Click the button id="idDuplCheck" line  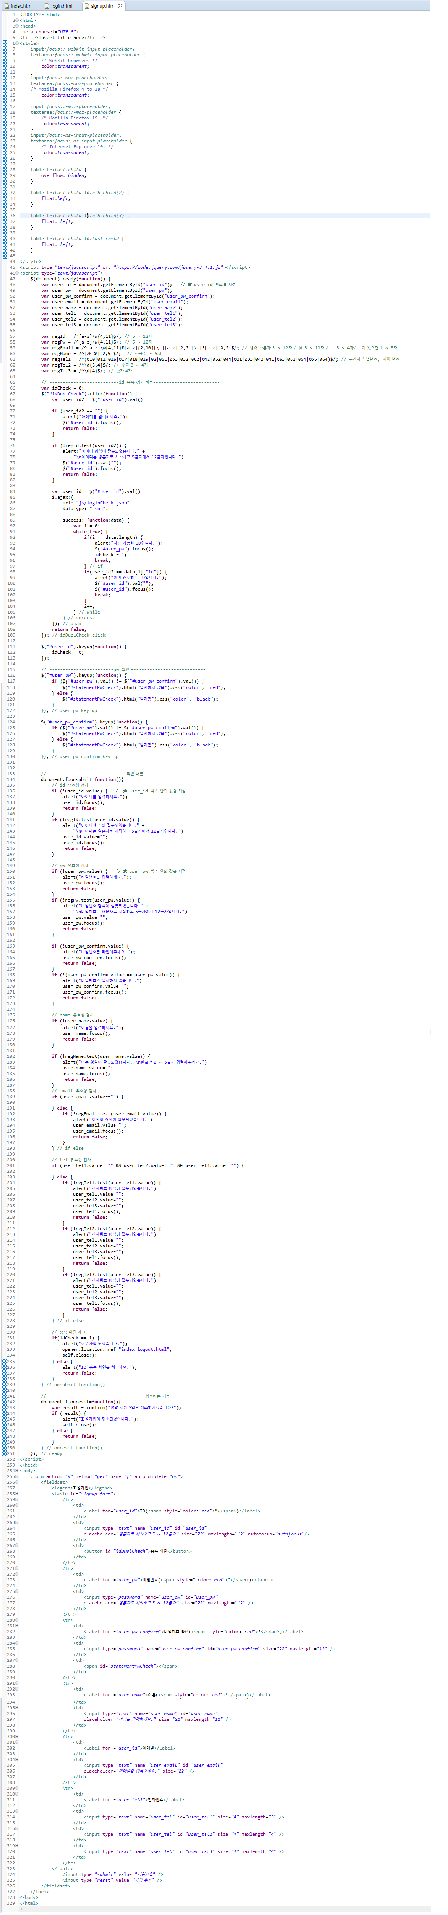pos(137,1551)
